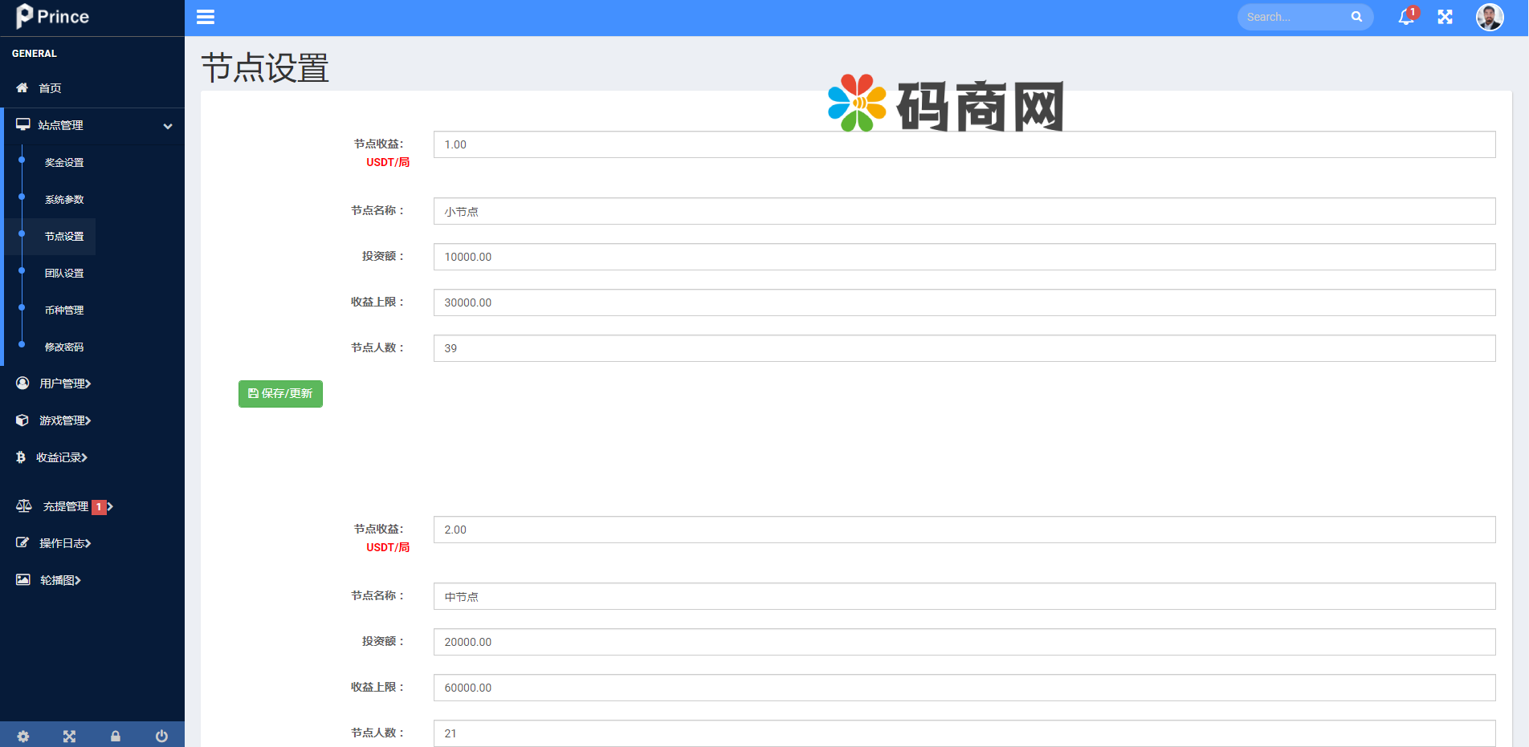The width and height of the screenshot is (1529, 747).
Task: Open 奖金设置 submenu item
Action: [x=64, y=162]
